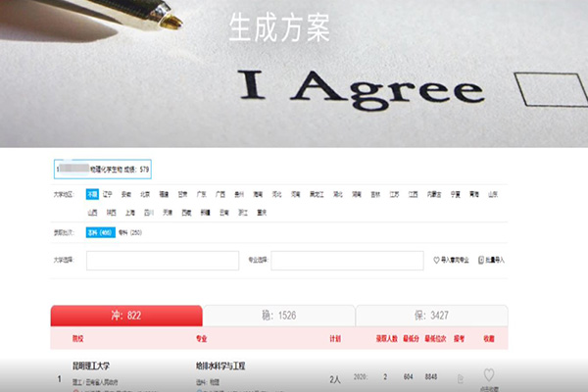Filter by the 西藏 region

point(186,213)
